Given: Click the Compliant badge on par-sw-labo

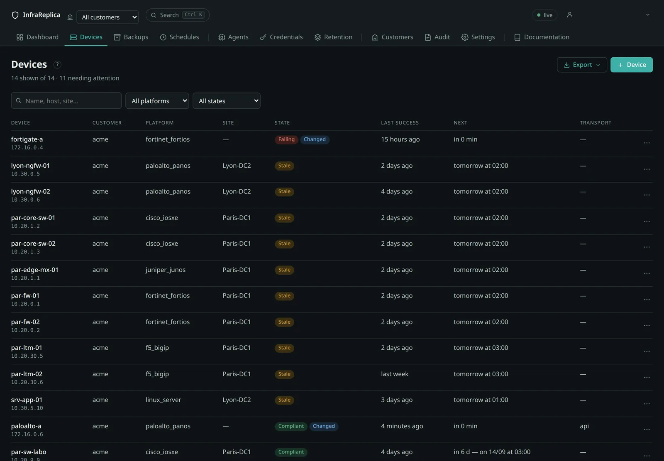Looking at the screenshot, I should 291,452.
